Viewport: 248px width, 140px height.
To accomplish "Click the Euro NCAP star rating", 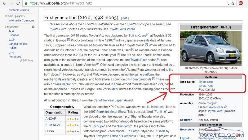I will click(x=73, y=125).
